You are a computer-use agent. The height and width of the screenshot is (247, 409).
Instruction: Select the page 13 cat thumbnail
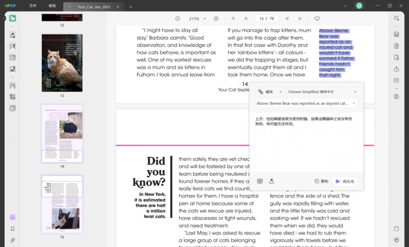pyautogui.click(x=62, y=63)
